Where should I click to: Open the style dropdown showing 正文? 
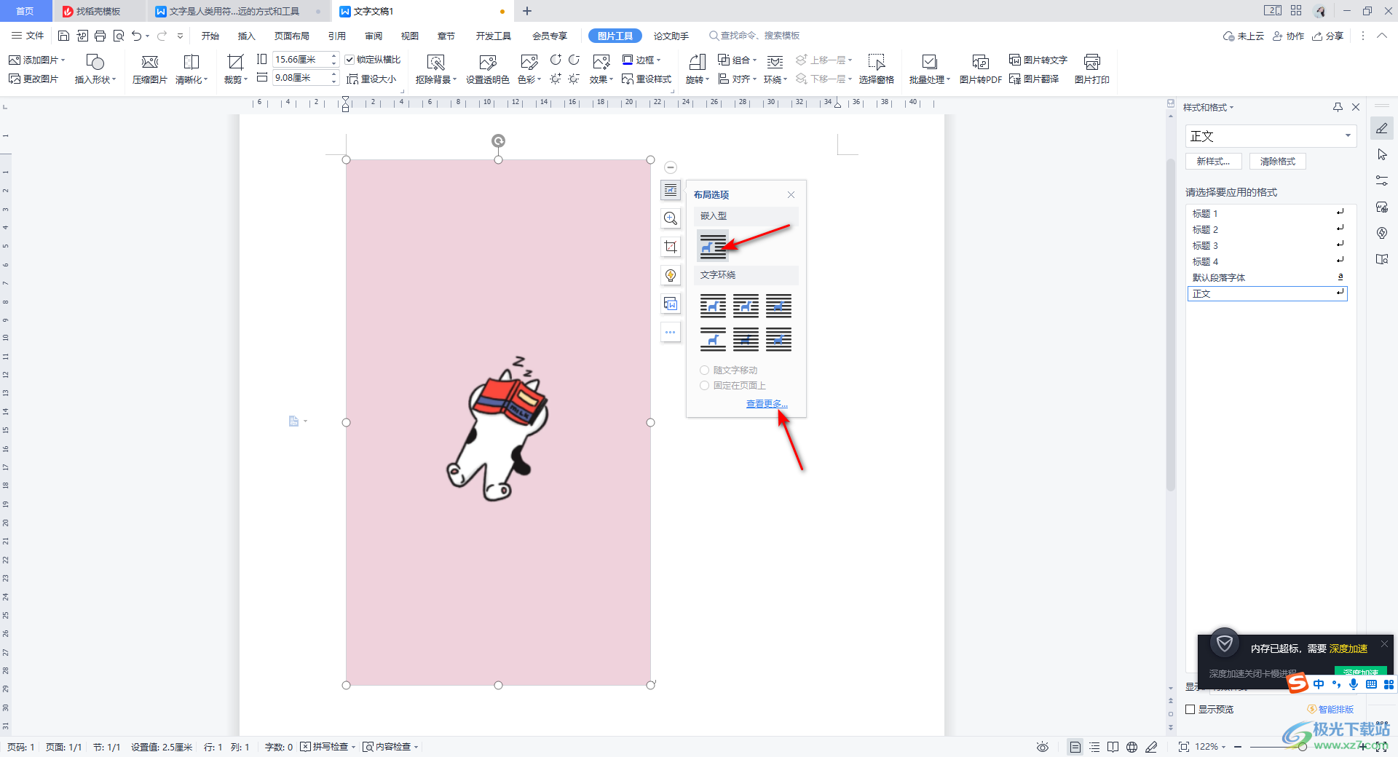(x=1271, y=136)
